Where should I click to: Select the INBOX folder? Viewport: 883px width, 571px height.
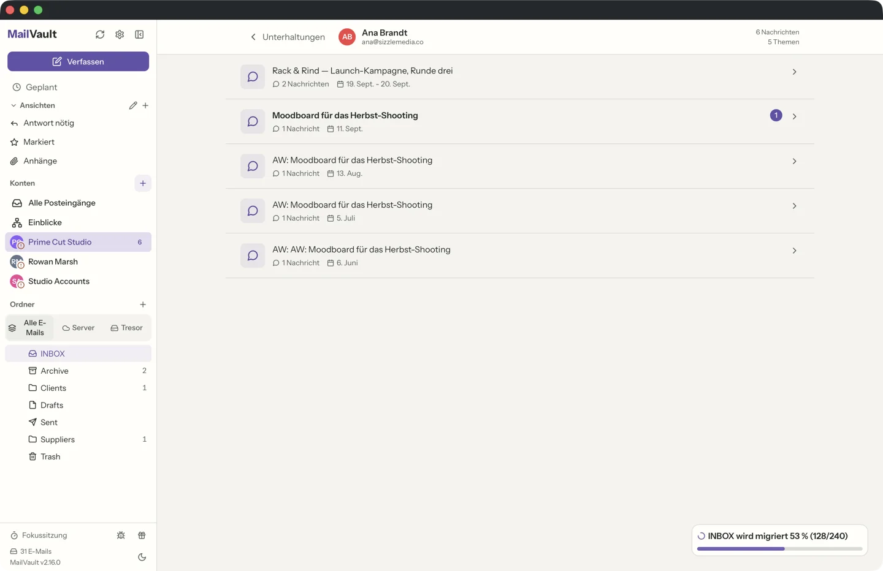(78, 354)
